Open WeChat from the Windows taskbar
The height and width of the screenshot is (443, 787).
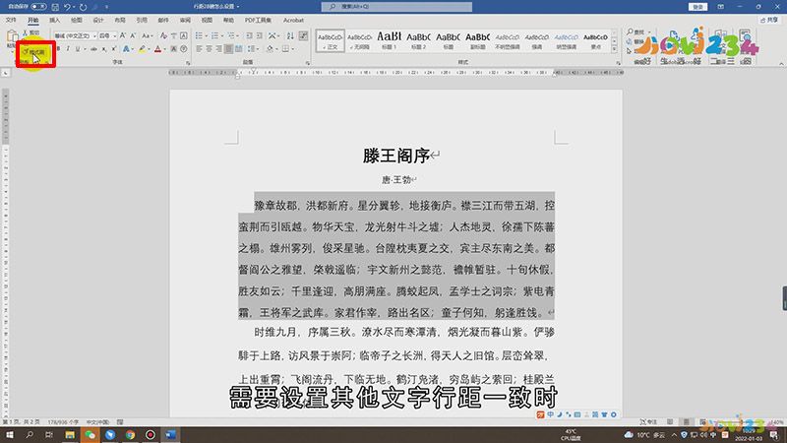[90, 435]
